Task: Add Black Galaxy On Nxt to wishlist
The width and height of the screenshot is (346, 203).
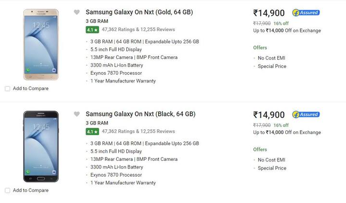Action: (x=76, y=114)
